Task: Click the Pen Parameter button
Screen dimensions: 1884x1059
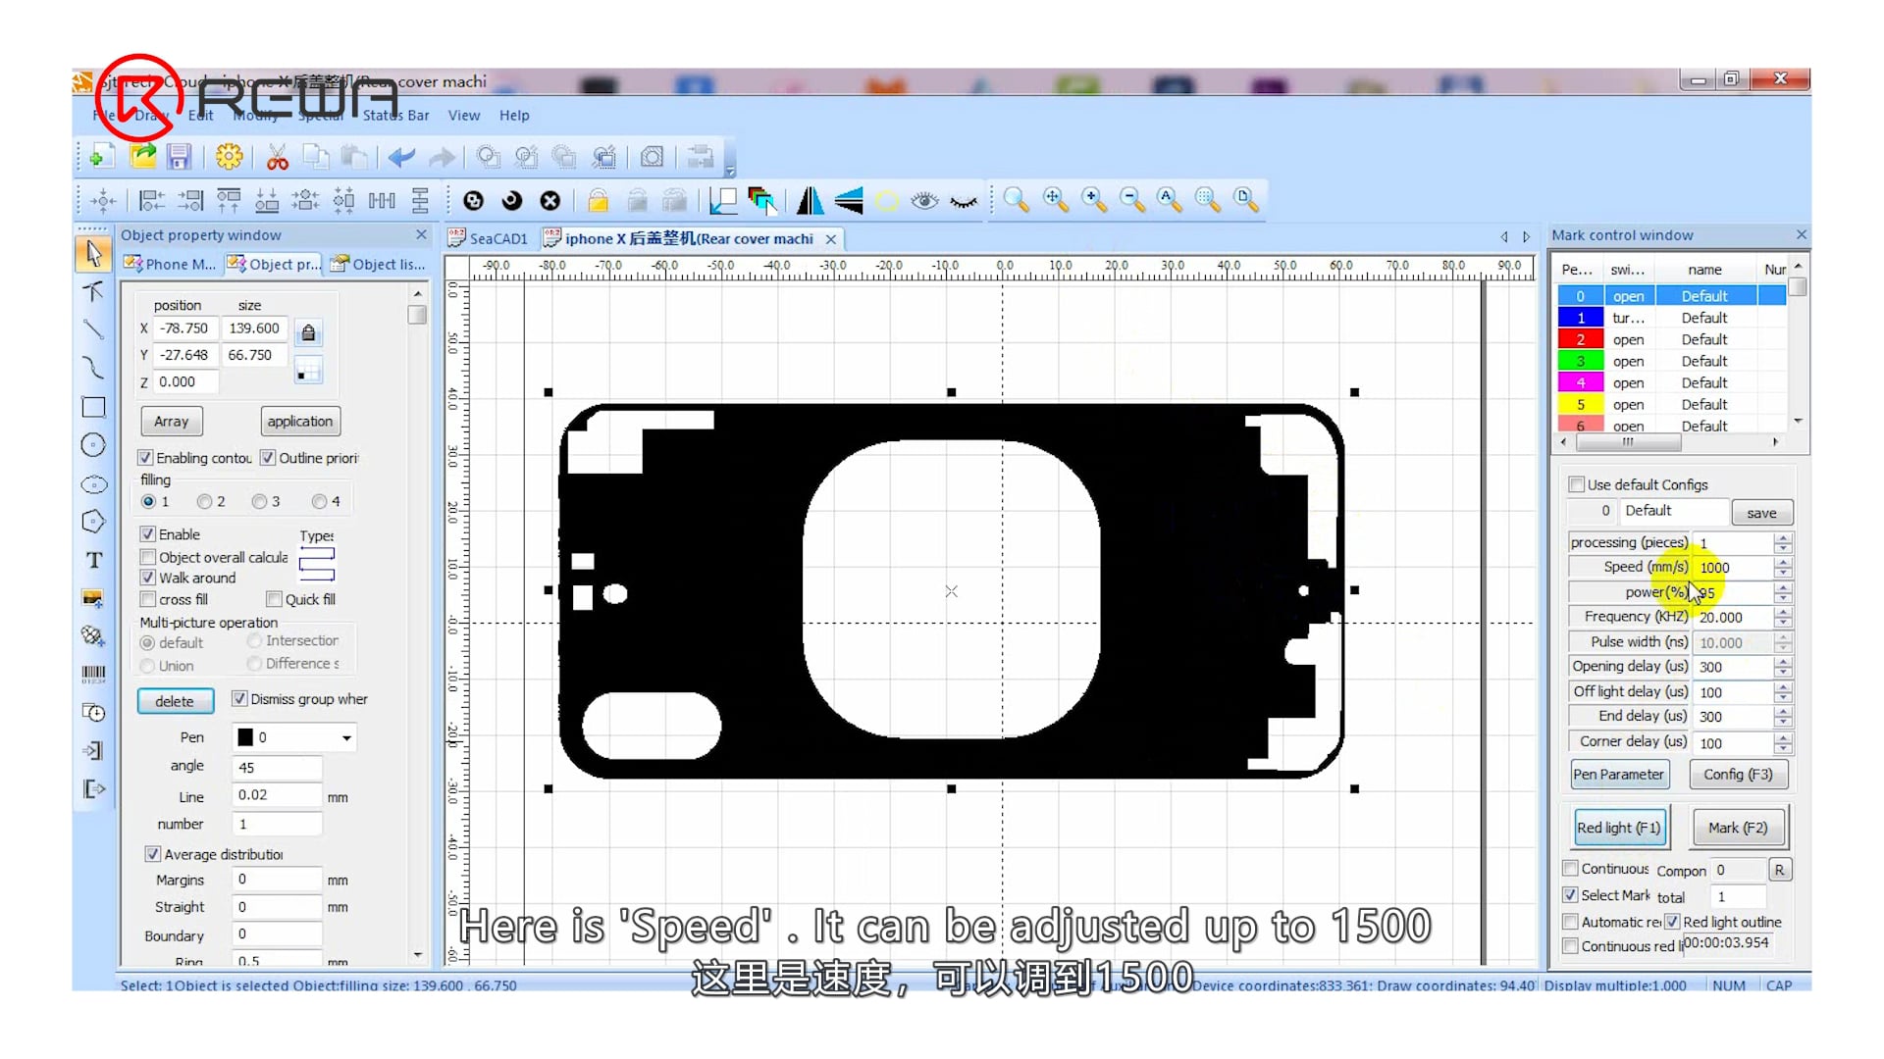Action: [1619, 775]
